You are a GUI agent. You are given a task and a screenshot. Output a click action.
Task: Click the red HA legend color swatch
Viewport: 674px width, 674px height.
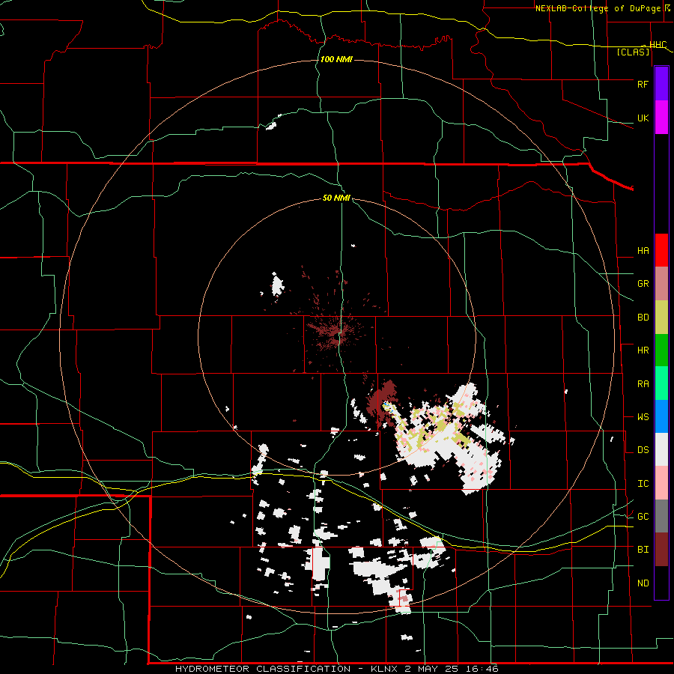[661, 250]
